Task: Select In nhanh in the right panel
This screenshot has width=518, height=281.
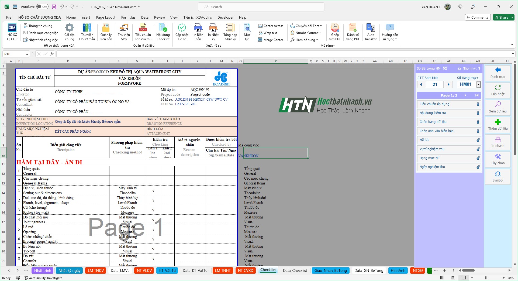Action: (498, 142)
